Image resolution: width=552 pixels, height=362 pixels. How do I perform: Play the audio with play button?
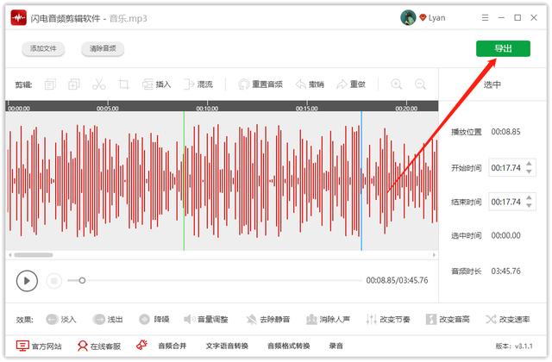click(x=27, y=281)
